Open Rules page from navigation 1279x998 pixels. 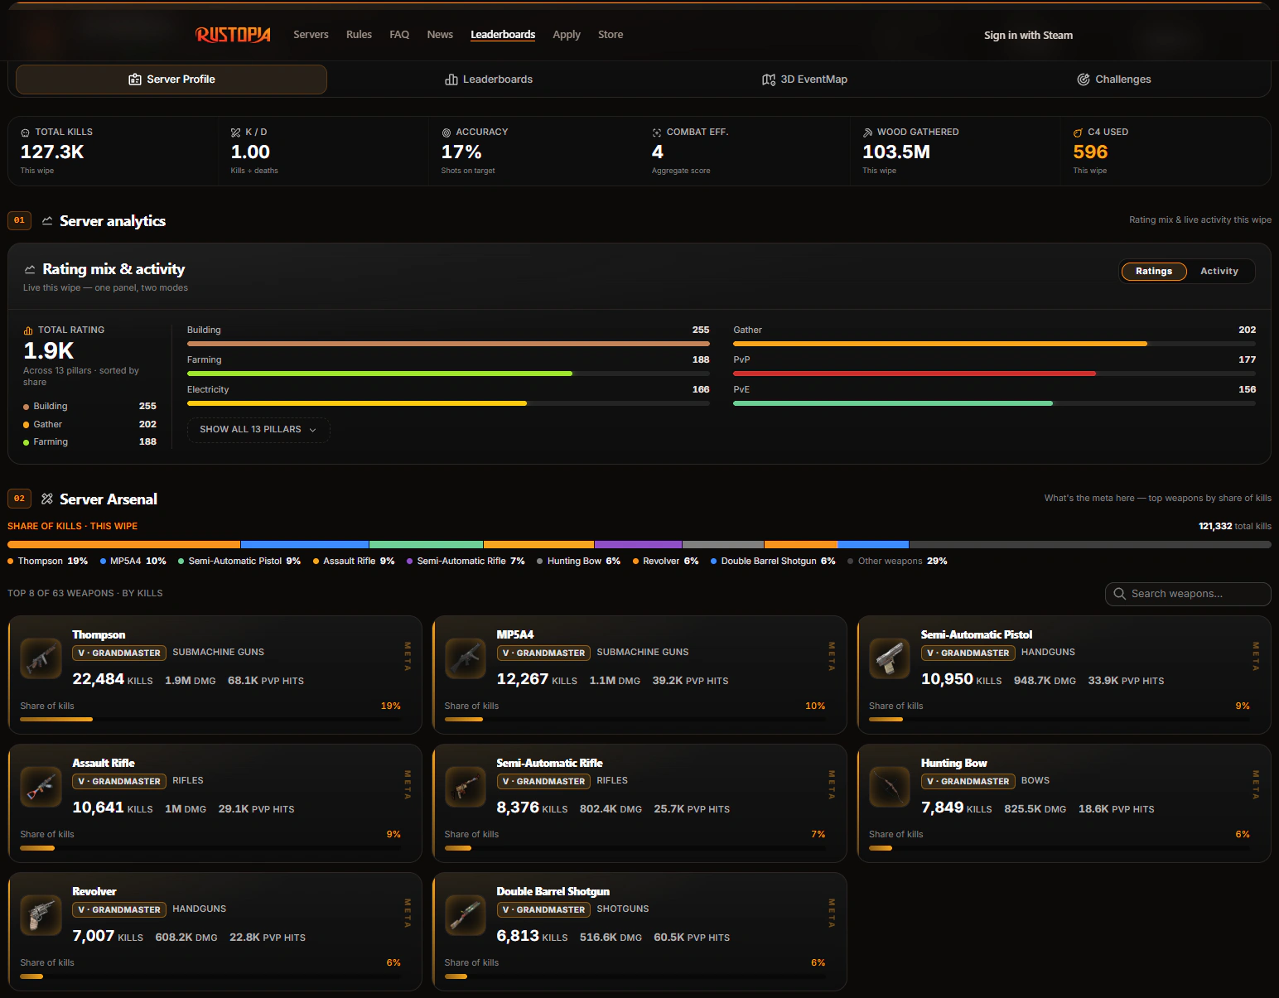click(359, 35)
